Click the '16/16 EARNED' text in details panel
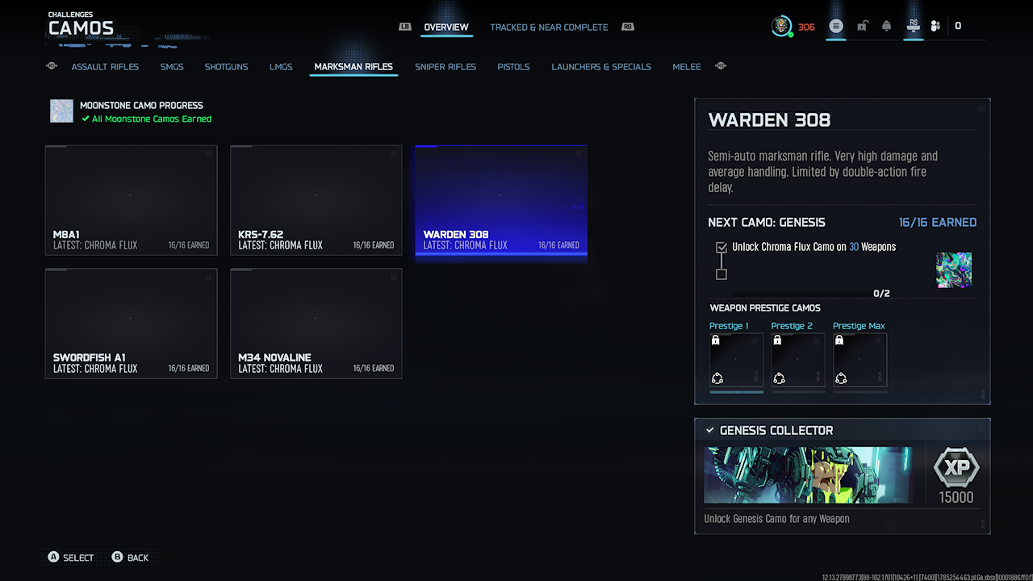 click(x=938, y=222)
